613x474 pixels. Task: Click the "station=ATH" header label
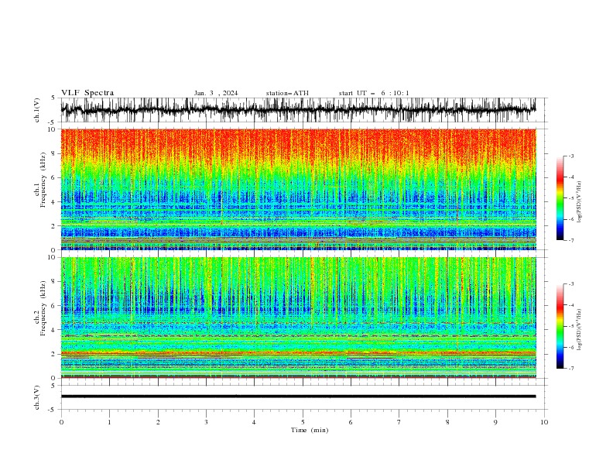pos(287,93)
